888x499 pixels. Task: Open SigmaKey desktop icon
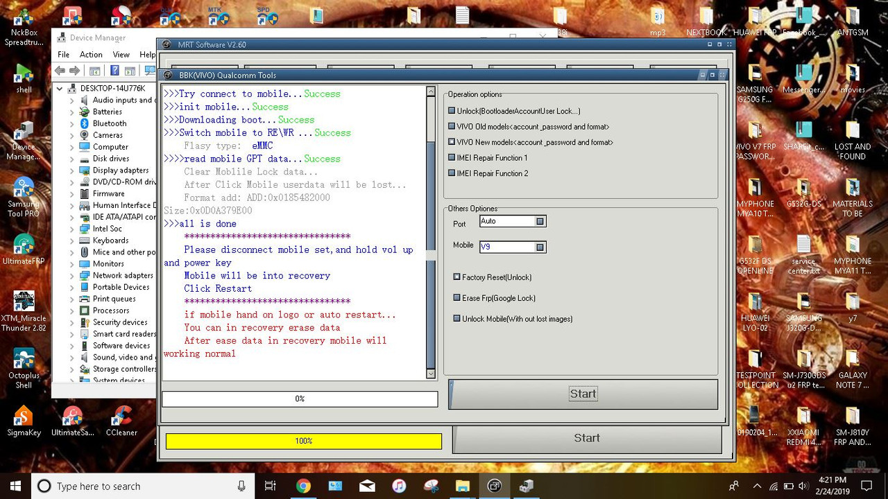[24, 421]
